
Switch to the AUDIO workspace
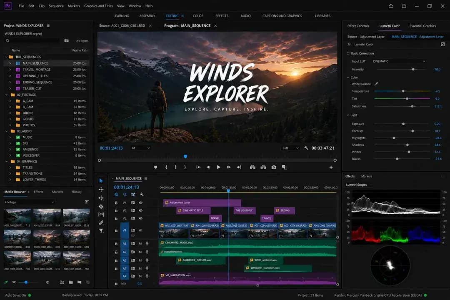(x=245, y=16)
